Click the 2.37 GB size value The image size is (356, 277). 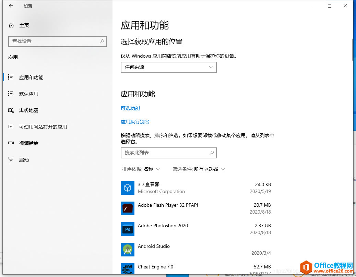263,226
